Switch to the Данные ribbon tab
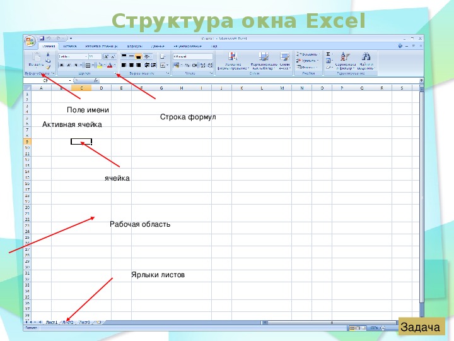 [x=158, y=46]
